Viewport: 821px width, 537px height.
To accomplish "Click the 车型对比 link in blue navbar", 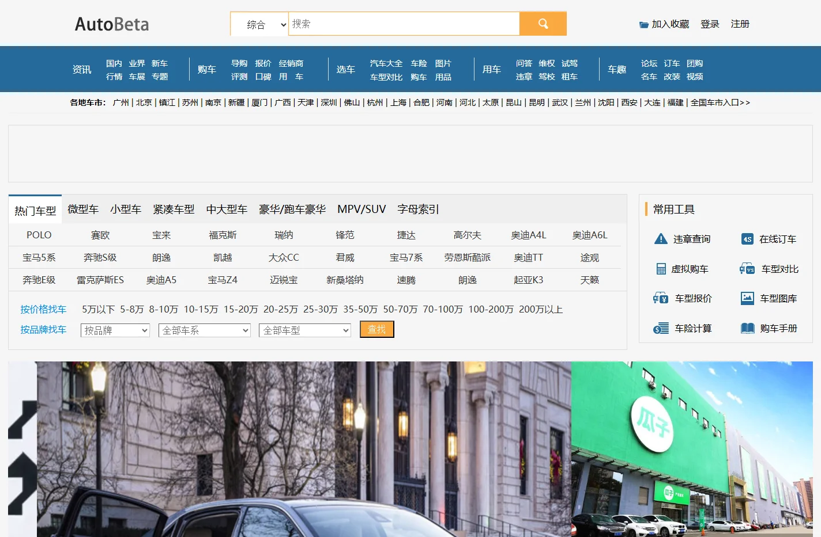I will pos(386,77).
